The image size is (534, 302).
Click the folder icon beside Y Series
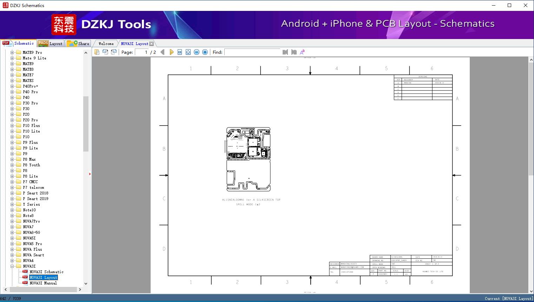tap(19, 204)
